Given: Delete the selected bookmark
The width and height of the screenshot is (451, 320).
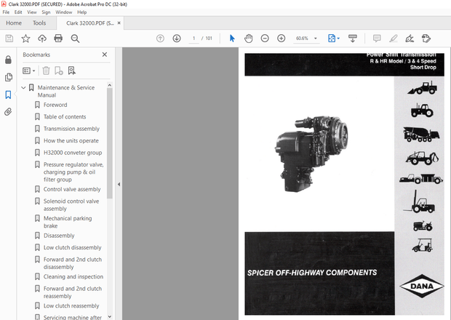Looking at the screenshot, I should click(x=46, y=71).
